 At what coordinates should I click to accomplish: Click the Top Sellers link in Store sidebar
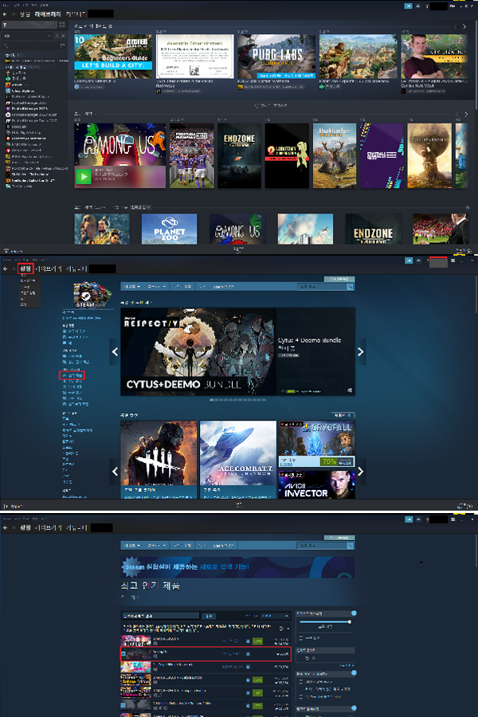click(72, 375)
